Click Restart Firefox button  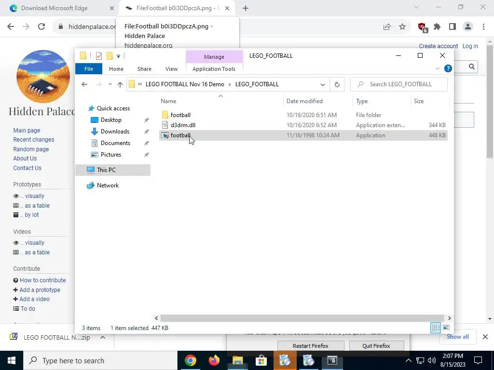[310, 346]
